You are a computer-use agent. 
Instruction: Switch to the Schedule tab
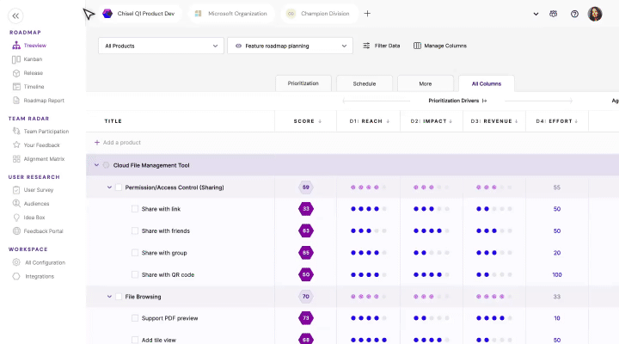364,83
